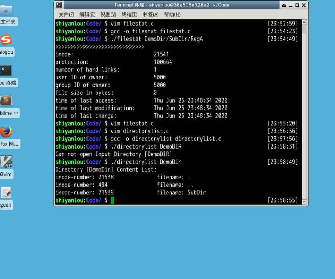
Task: Click 'user ID of owner:' value 5000
Action: click(x=160, y=77)
